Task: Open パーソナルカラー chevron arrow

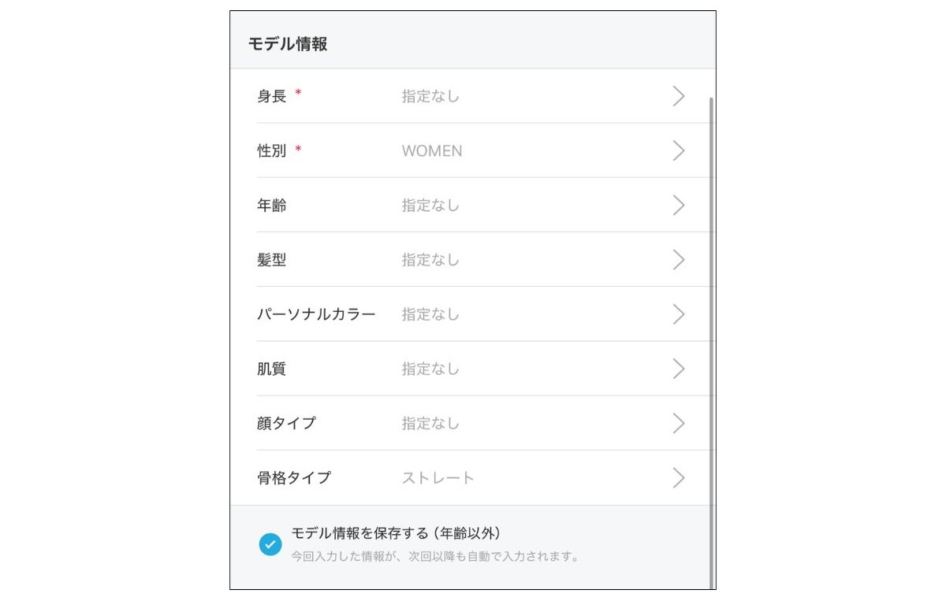Action: click(x=678, y=314)
